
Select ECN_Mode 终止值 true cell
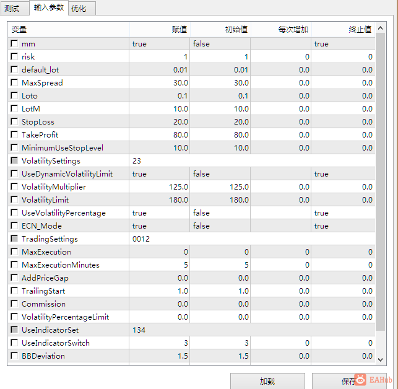[343, 226]
